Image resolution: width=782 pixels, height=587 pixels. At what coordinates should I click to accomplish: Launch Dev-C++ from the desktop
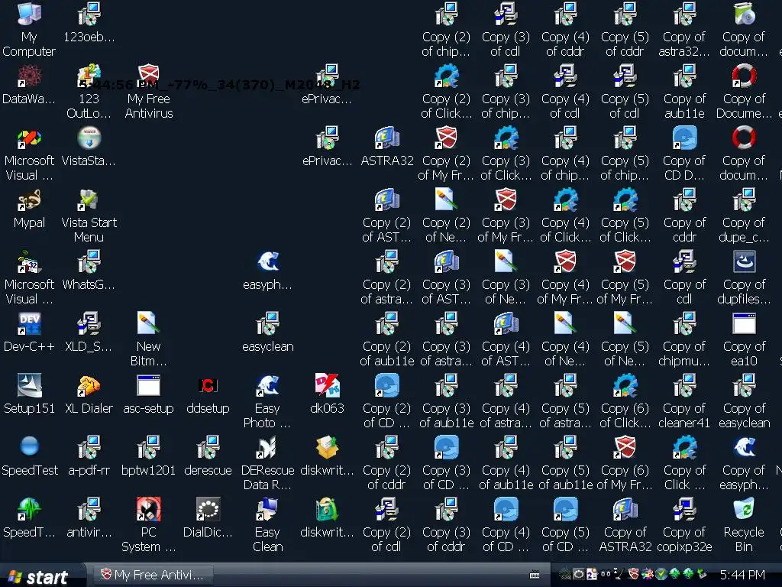tap(29, 323)
